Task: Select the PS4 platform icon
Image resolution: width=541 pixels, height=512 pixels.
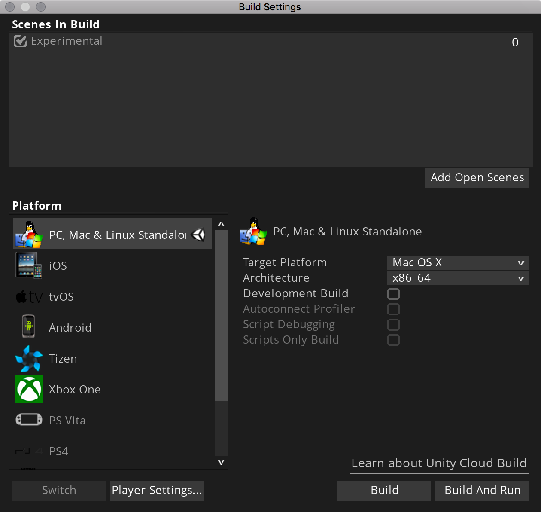Action: click(x=28, y=451)
